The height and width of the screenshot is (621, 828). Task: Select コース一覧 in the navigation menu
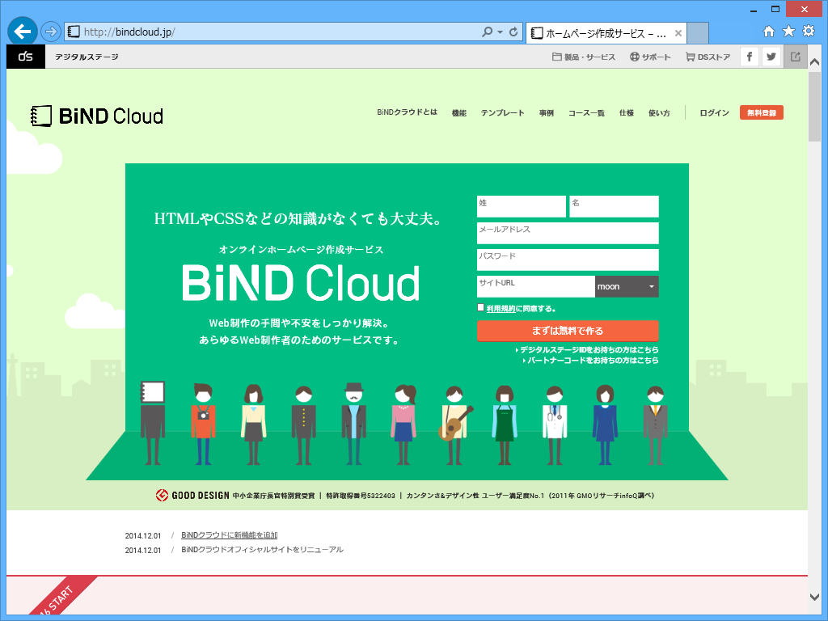585,113
